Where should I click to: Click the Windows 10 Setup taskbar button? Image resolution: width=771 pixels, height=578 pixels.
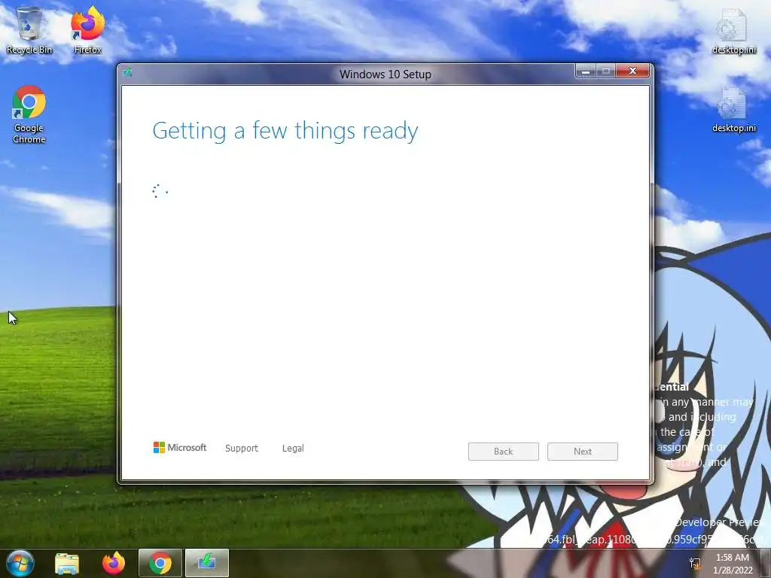(207, 563)
